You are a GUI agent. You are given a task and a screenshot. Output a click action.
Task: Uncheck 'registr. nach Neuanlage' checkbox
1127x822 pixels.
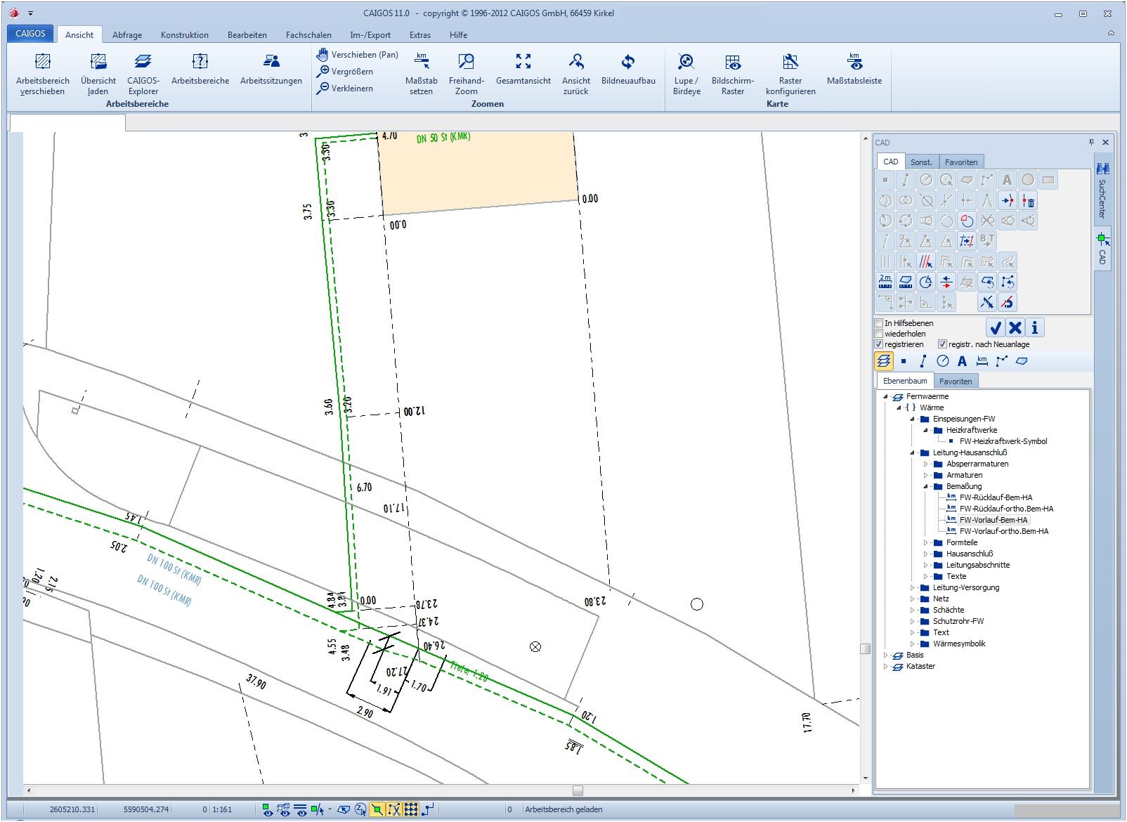pyautogui.click(x=943, y=344)
